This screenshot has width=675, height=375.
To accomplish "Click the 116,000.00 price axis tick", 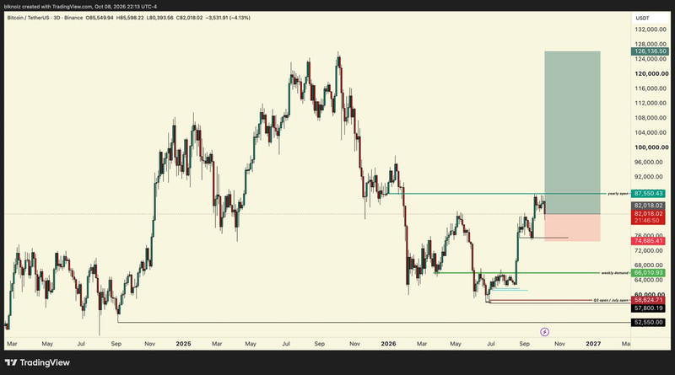I will 651,88.
